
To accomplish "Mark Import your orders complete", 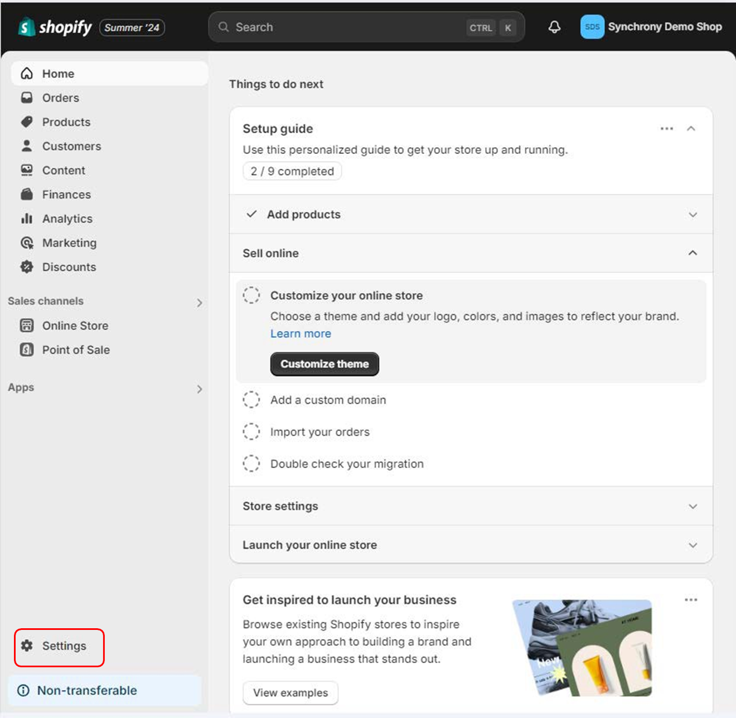I will point(251,431).
